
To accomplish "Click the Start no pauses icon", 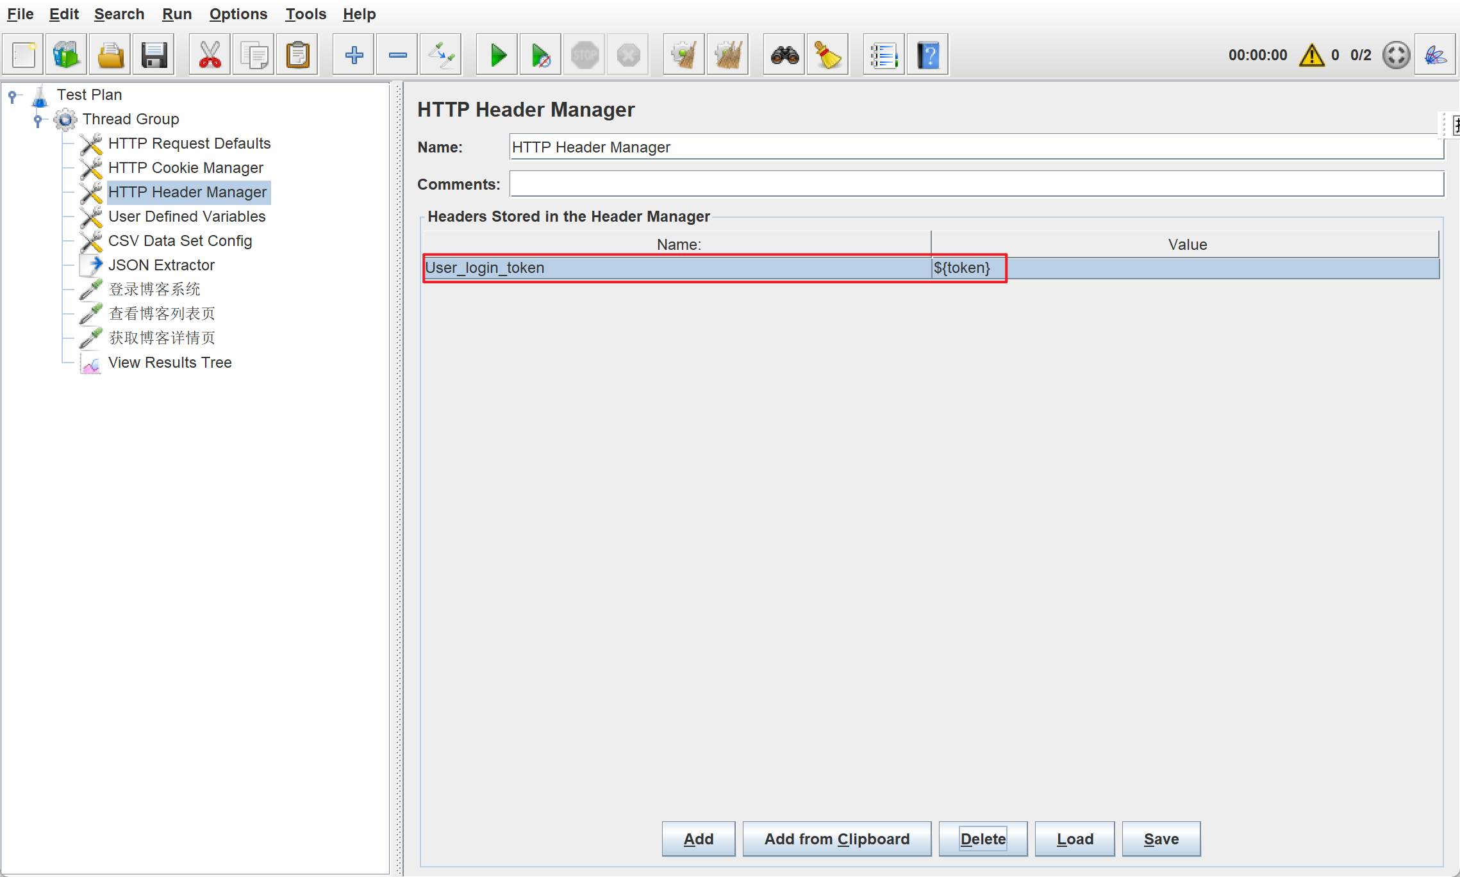I will pyautogui.click(x=540, y=55).
